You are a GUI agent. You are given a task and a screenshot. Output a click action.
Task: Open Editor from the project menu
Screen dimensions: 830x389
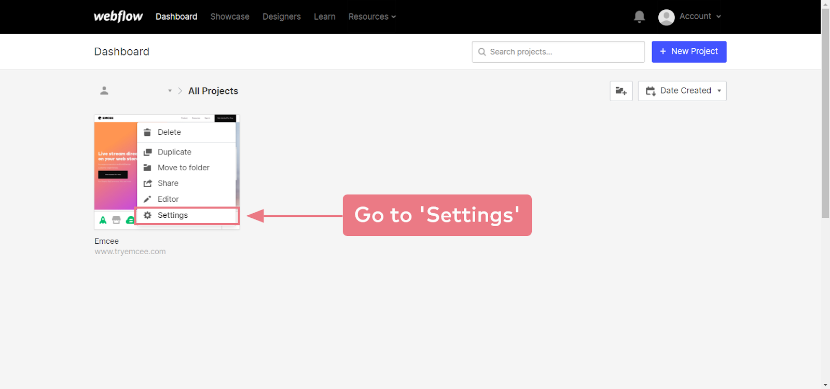coord(168,199)
